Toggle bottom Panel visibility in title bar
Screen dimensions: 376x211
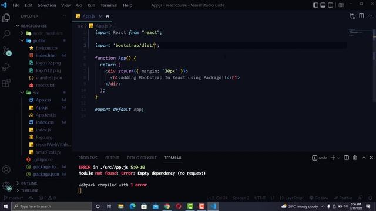323,5
